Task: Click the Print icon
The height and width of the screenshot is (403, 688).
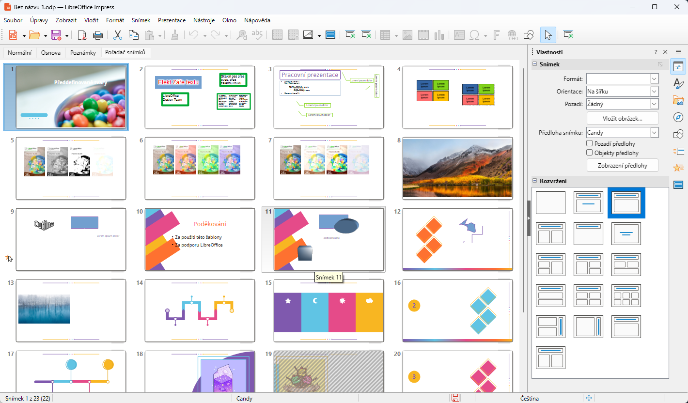Action: (x=98, y=35)
